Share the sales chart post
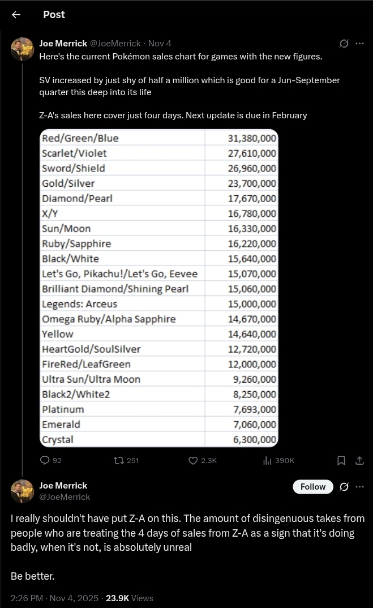The height and width of the screenshot is (608, 373). 359,460
